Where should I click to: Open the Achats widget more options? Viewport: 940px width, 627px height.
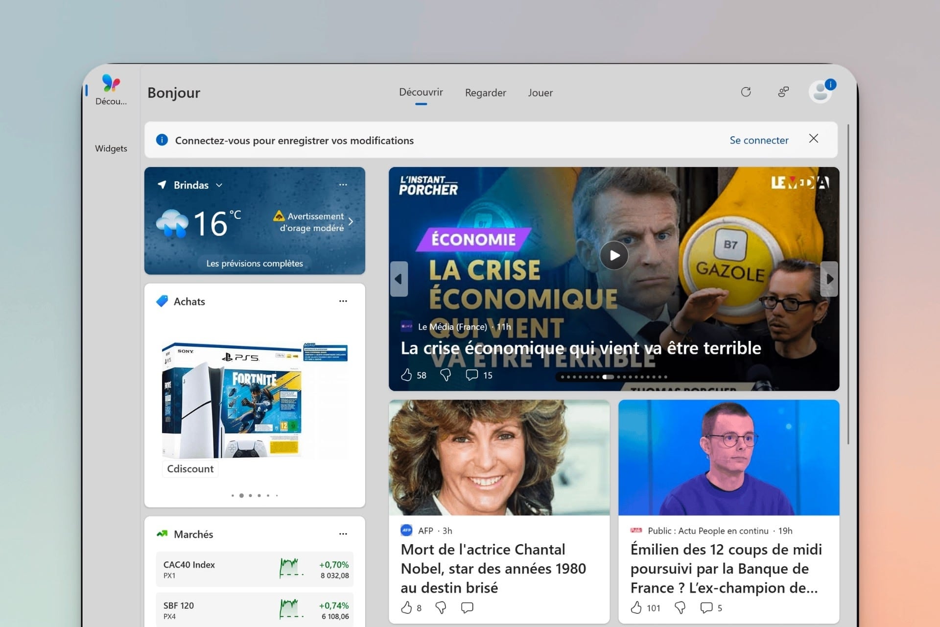point(343,301)
